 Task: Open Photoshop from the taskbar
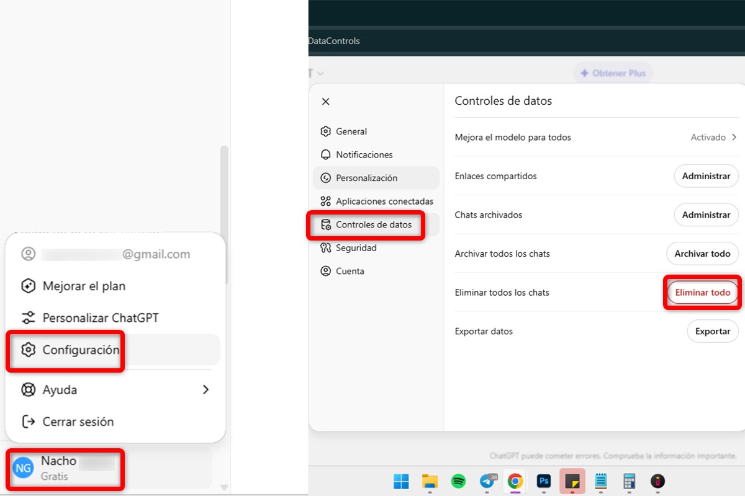tap(544, 481)
